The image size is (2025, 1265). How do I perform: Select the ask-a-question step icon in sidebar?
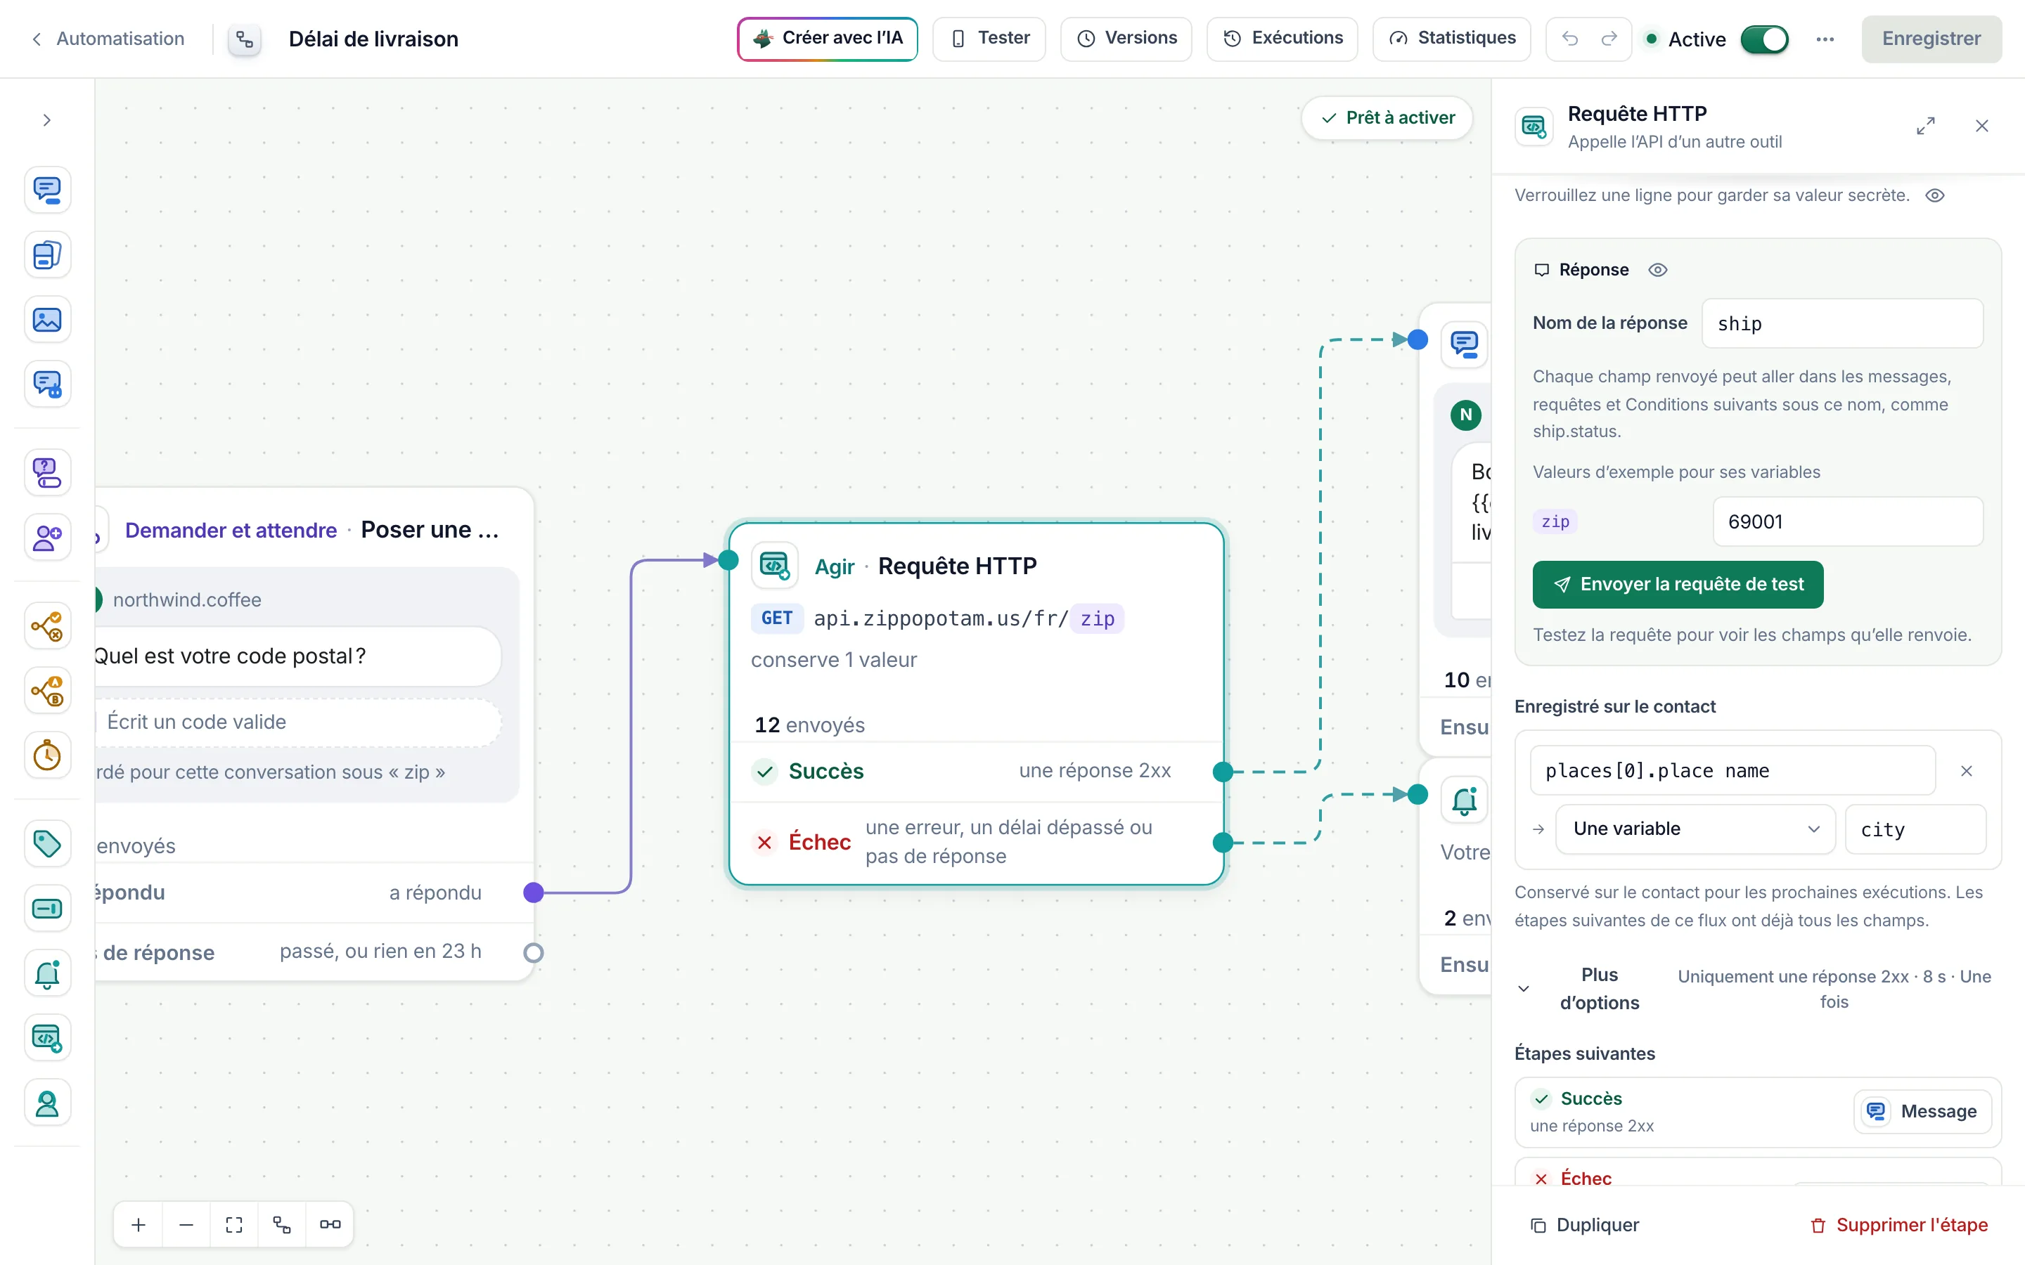point(47,473)
